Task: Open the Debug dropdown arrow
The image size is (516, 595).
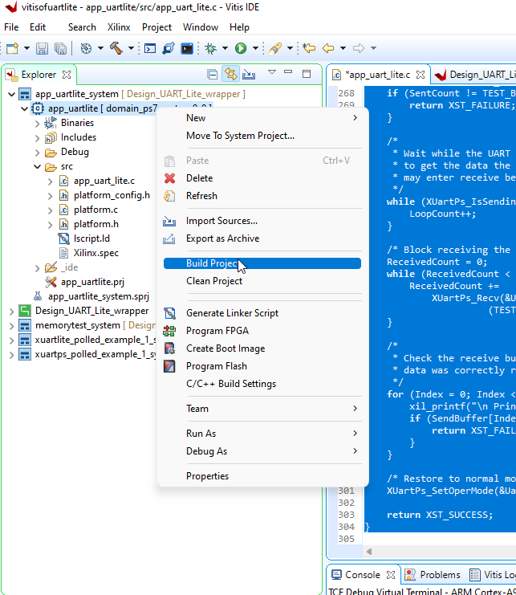Action: (225, 48)
